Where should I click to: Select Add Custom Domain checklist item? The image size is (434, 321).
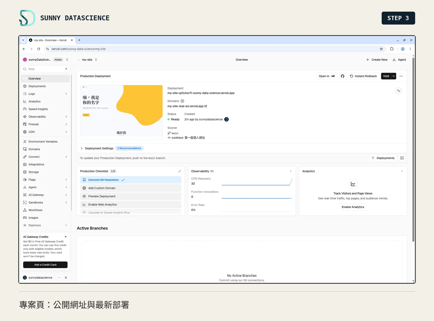(x=131, y=188)
